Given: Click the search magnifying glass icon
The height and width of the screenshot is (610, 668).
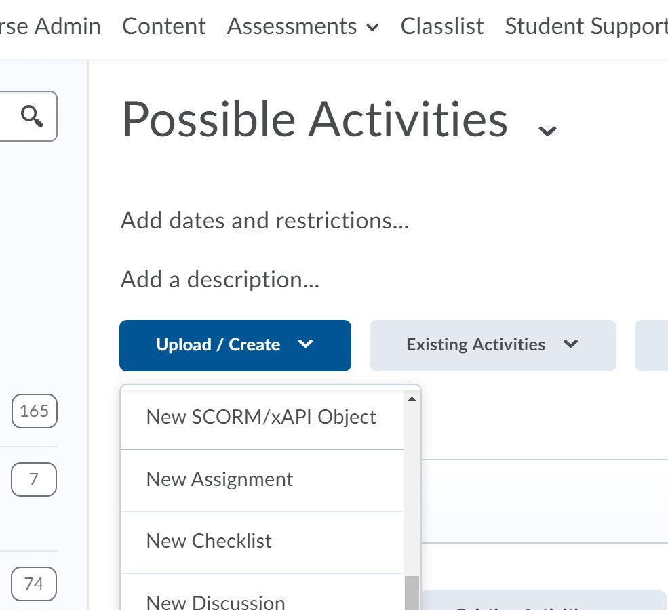Looking at the screenshot, I should click(x=31, y=115).
